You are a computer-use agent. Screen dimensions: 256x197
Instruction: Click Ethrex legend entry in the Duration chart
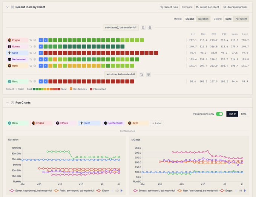pos(31,191)
